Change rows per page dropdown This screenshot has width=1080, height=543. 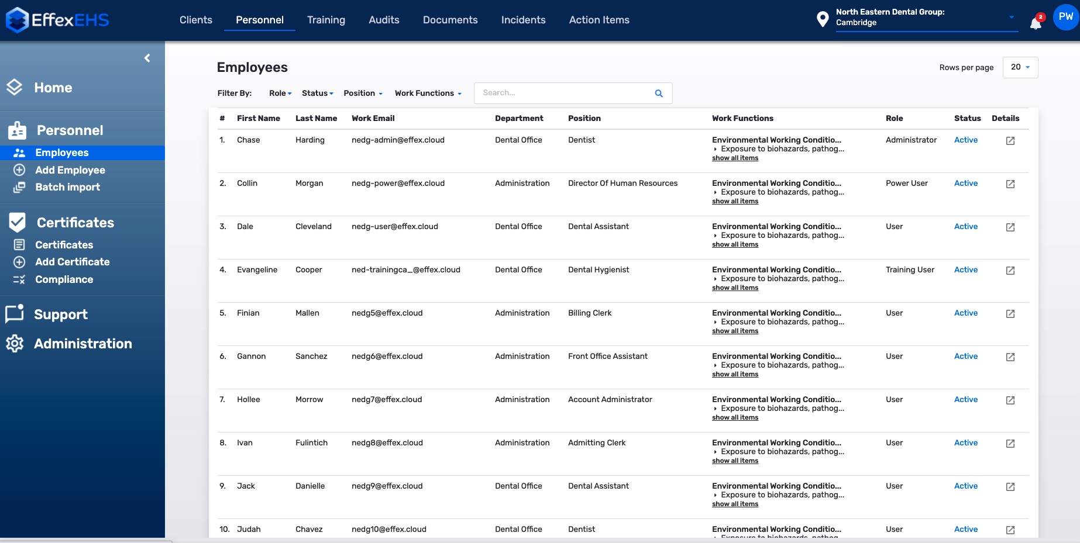click(1020, 67)
